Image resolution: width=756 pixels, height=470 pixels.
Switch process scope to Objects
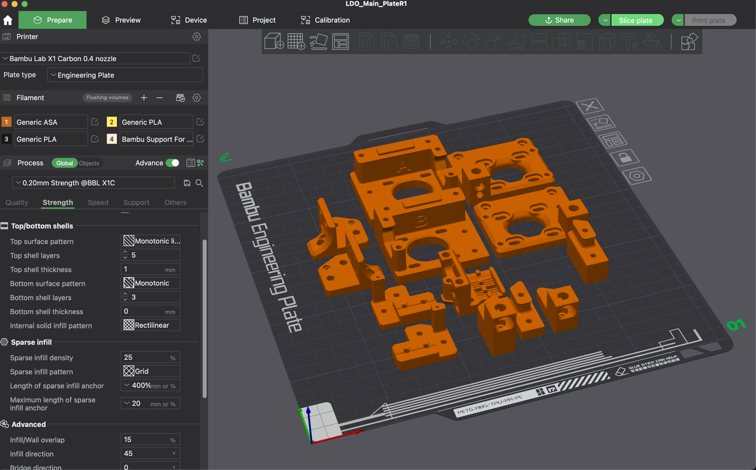point(89,163)
